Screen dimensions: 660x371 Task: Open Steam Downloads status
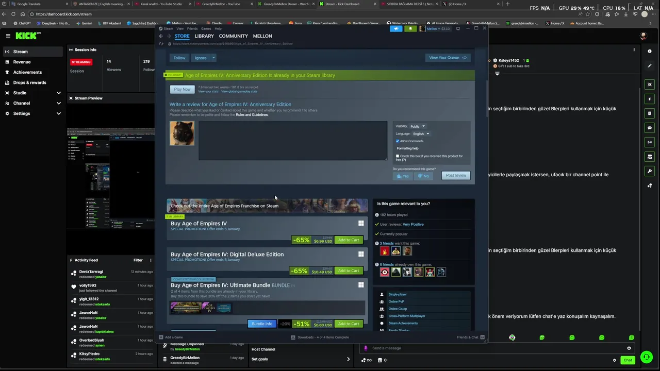tap(320, 338)
